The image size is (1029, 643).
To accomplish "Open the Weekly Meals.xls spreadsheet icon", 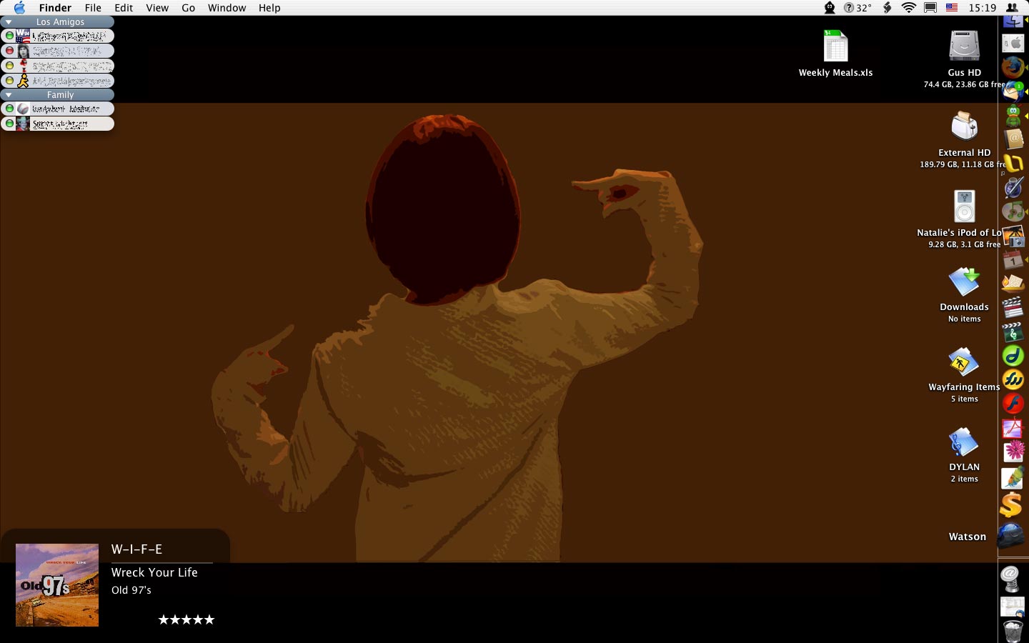I will click(835, 46).
